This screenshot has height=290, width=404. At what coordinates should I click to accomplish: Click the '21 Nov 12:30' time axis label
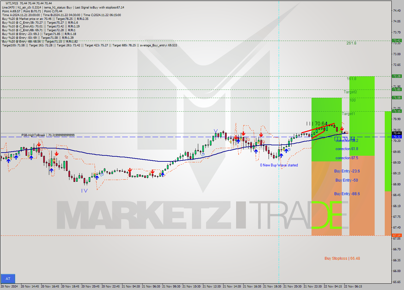[x=211, y=287]
